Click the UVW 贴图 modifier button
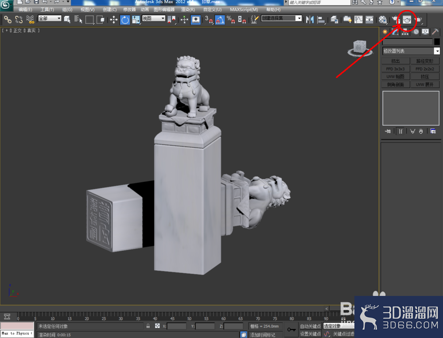443x338 pixels. coord(396,77)
